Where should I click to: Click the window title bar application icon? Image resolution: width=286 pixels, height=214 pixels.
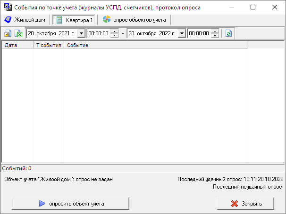click(8, 7)
